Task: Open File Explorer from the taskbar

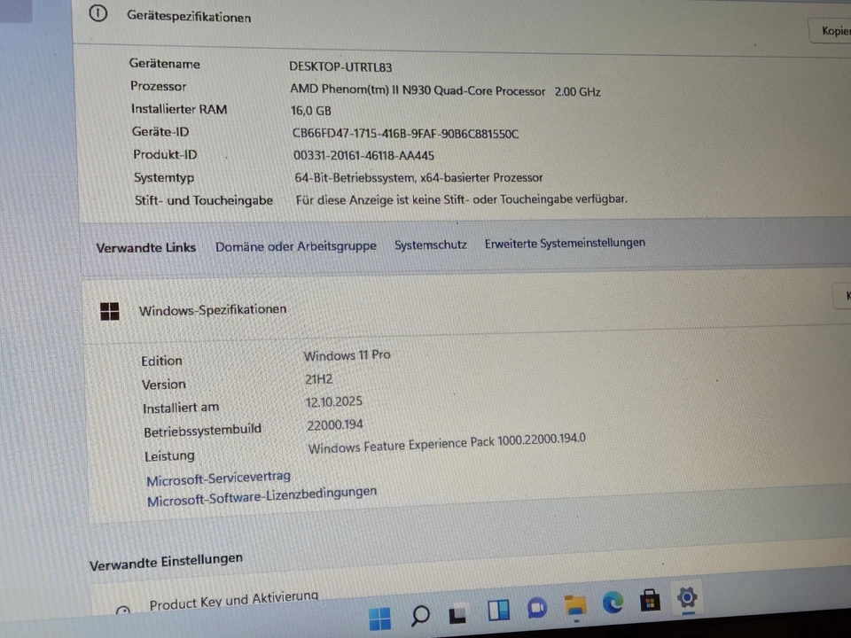Action: 574,606
